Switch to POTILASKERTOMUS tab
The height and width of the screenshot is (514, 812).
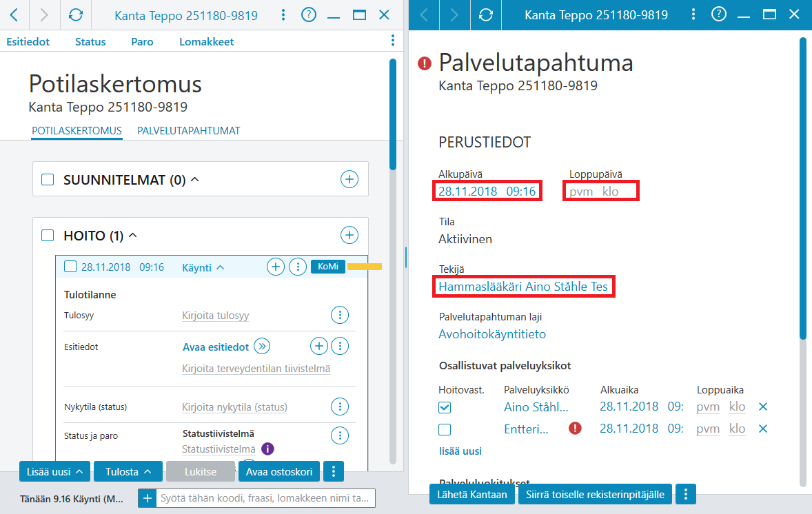point(77,130)
